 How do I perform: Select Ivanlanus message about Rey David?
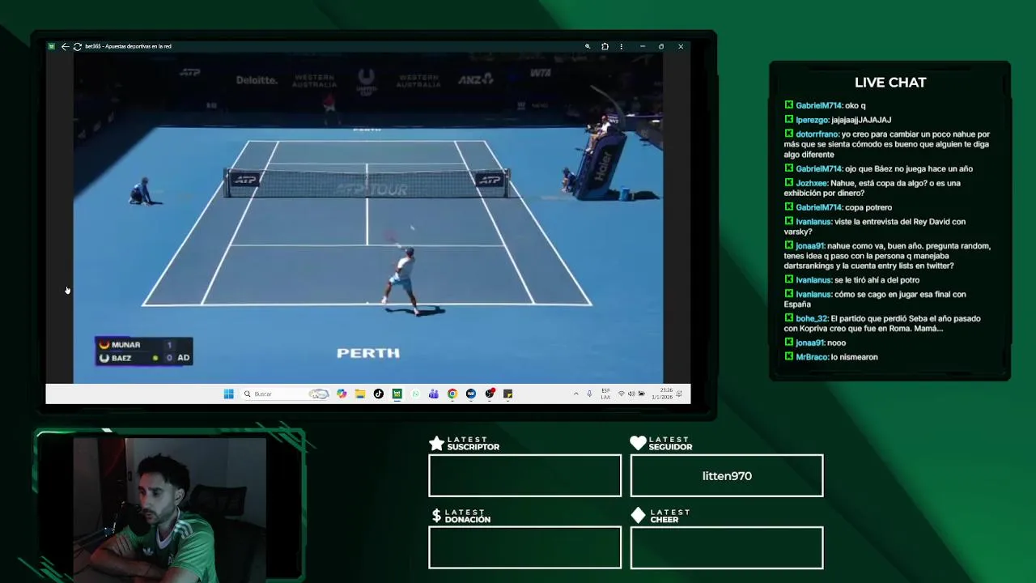click(x=875, y=227)
